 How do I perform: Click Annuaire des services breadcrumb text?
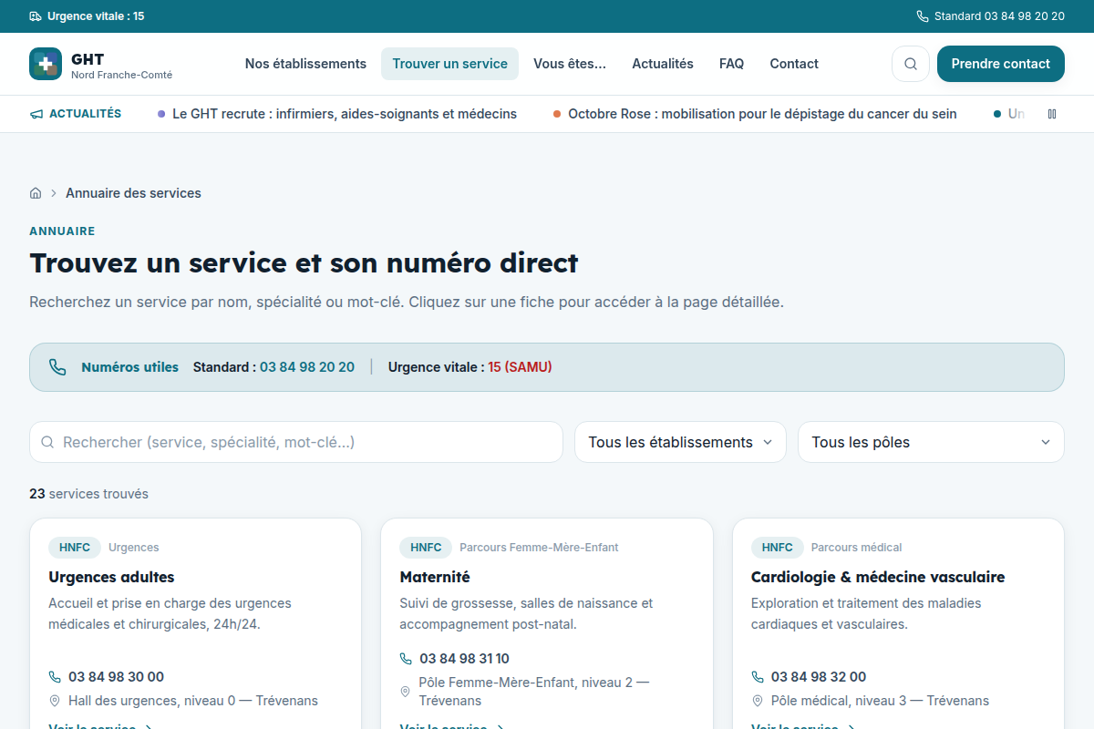[x=133, y=193]
